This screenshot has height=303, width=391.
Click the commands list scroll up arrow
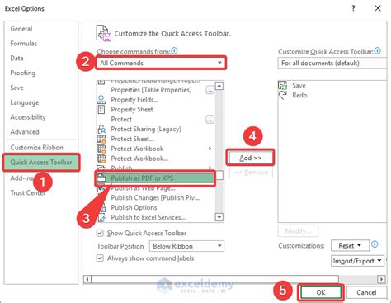(219, 86)
